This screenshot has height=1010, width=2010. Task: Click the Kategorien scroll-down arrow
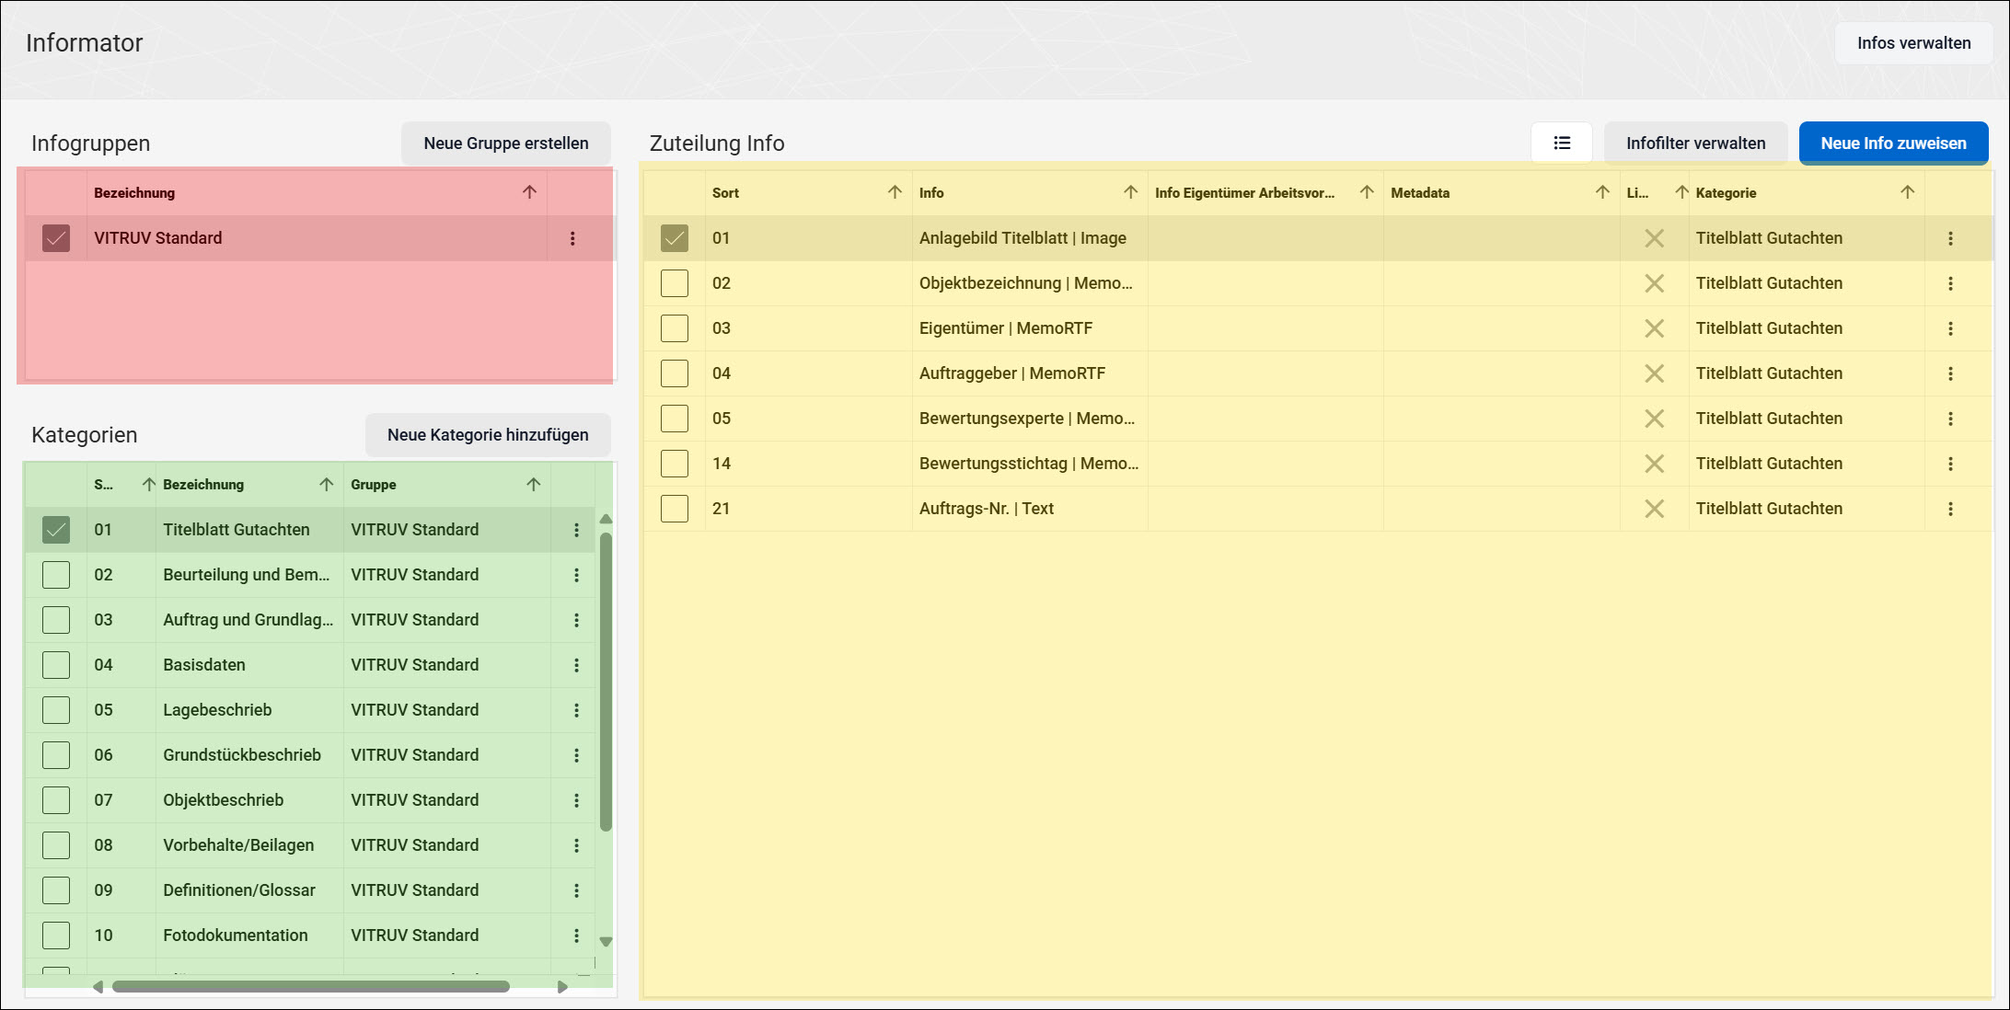(x=606, y=941)
